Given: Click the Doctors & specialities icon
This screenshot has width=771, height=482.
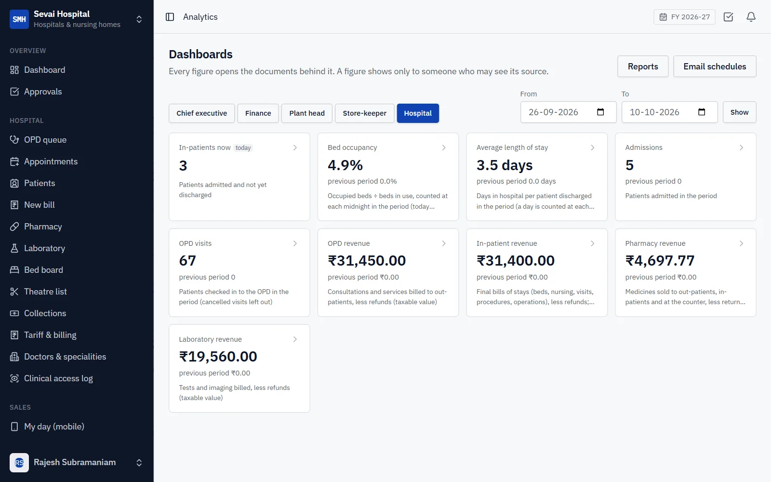Looking at the screenshot, I should point(14,357).
